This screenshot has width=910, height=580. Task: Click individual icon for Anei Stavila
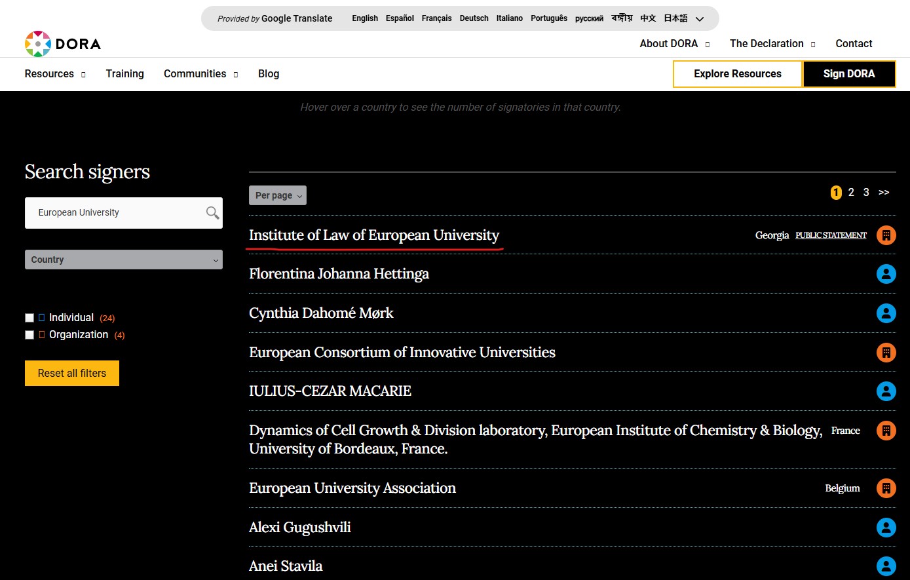point(886,566)
